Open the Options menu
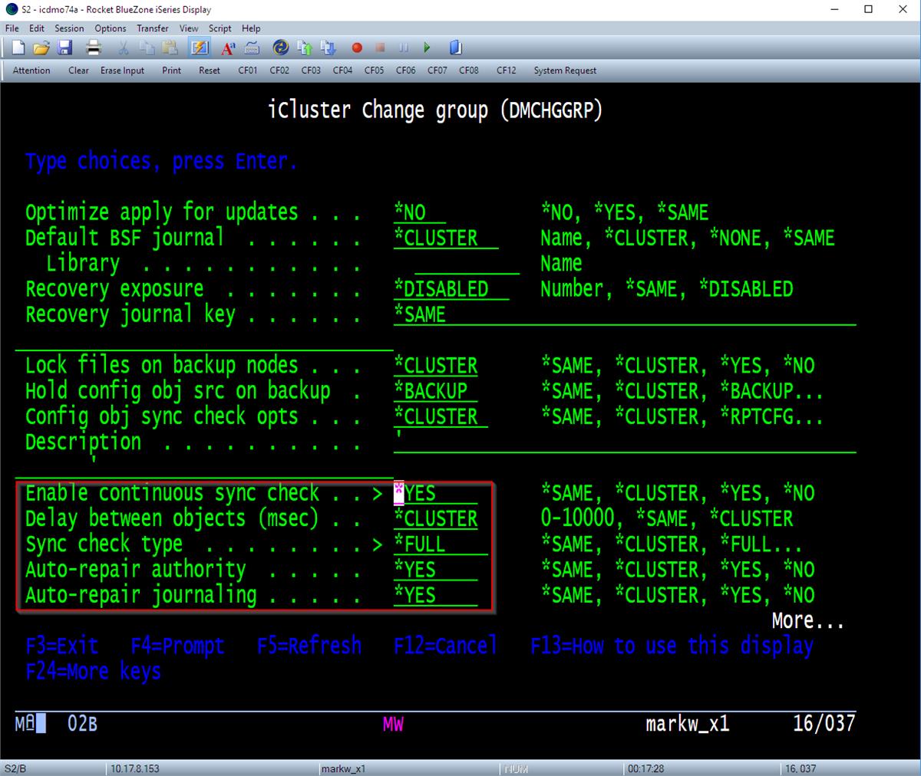Screen dimensions: 921x776 (110, 28)
